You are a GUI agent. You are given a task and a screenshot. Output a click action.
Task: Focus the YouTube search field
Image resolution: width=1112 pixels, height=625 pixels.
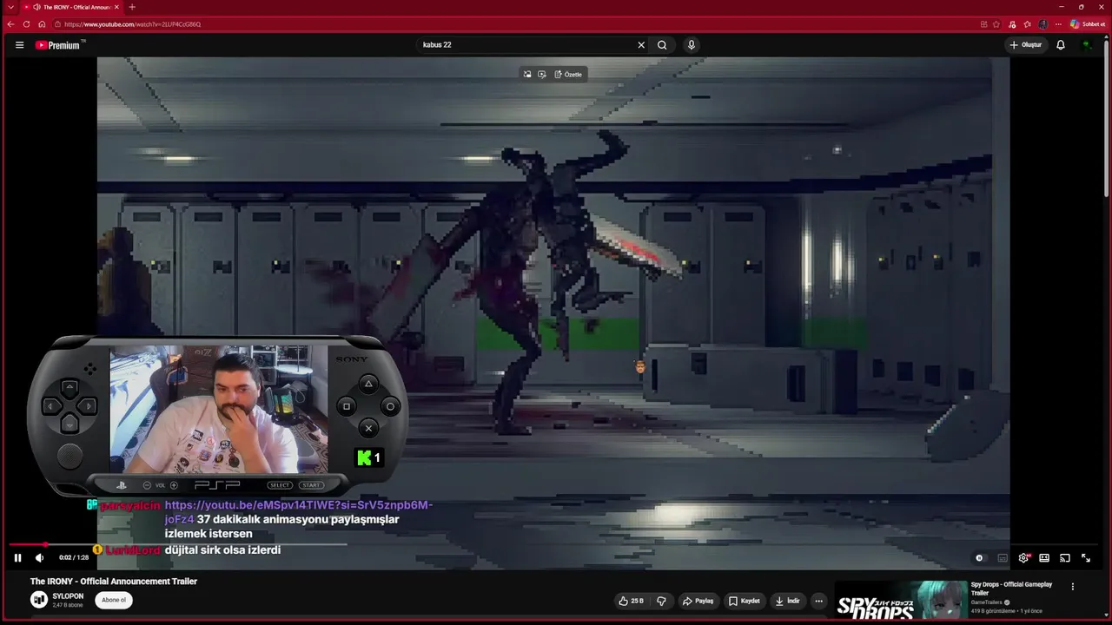point(526,45)
